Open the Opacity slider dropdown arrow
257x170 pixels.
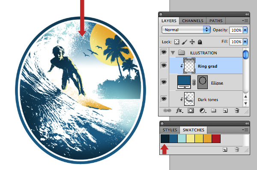245,30
